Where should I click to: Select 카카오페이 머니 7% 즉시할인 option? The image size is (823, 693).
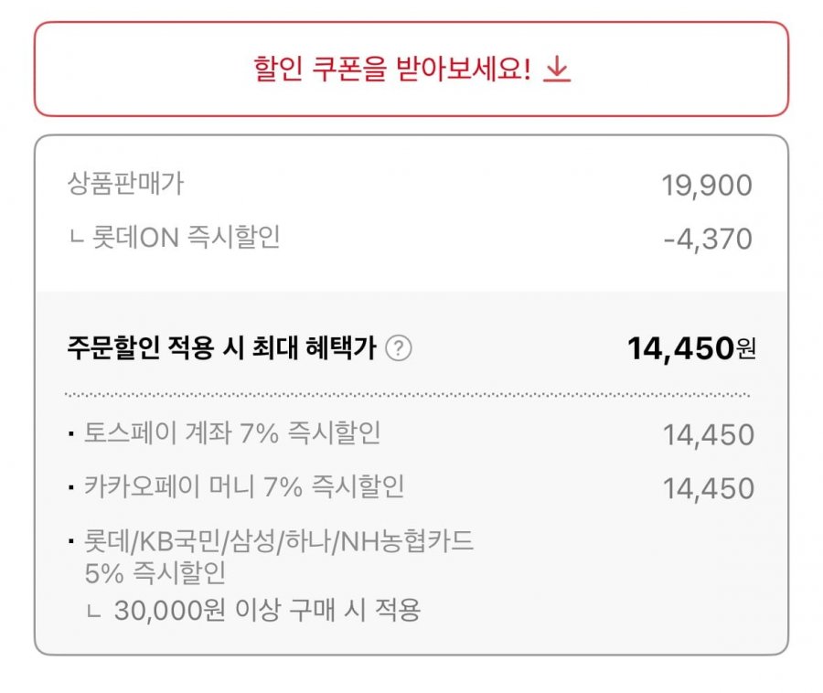pyautogui.click(x=244, y=486)
